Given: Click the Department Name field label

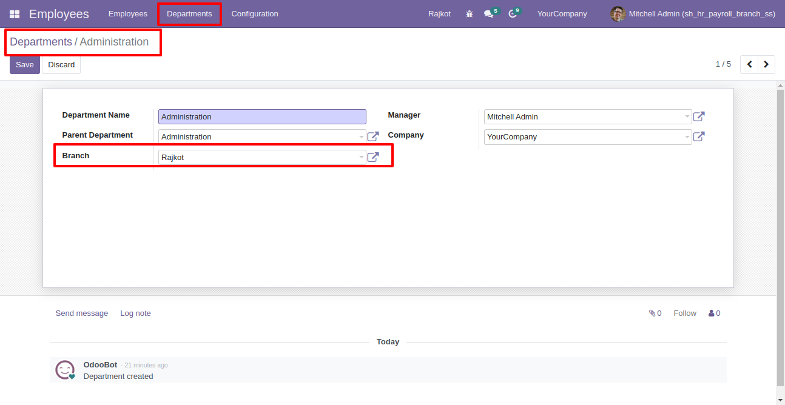Looking at the screenshot, I should (96, 115).
